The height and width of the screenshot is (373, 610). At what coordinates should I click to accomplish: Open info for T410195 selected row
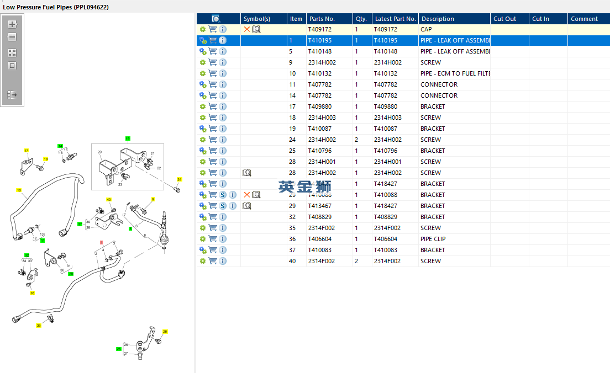223,40
